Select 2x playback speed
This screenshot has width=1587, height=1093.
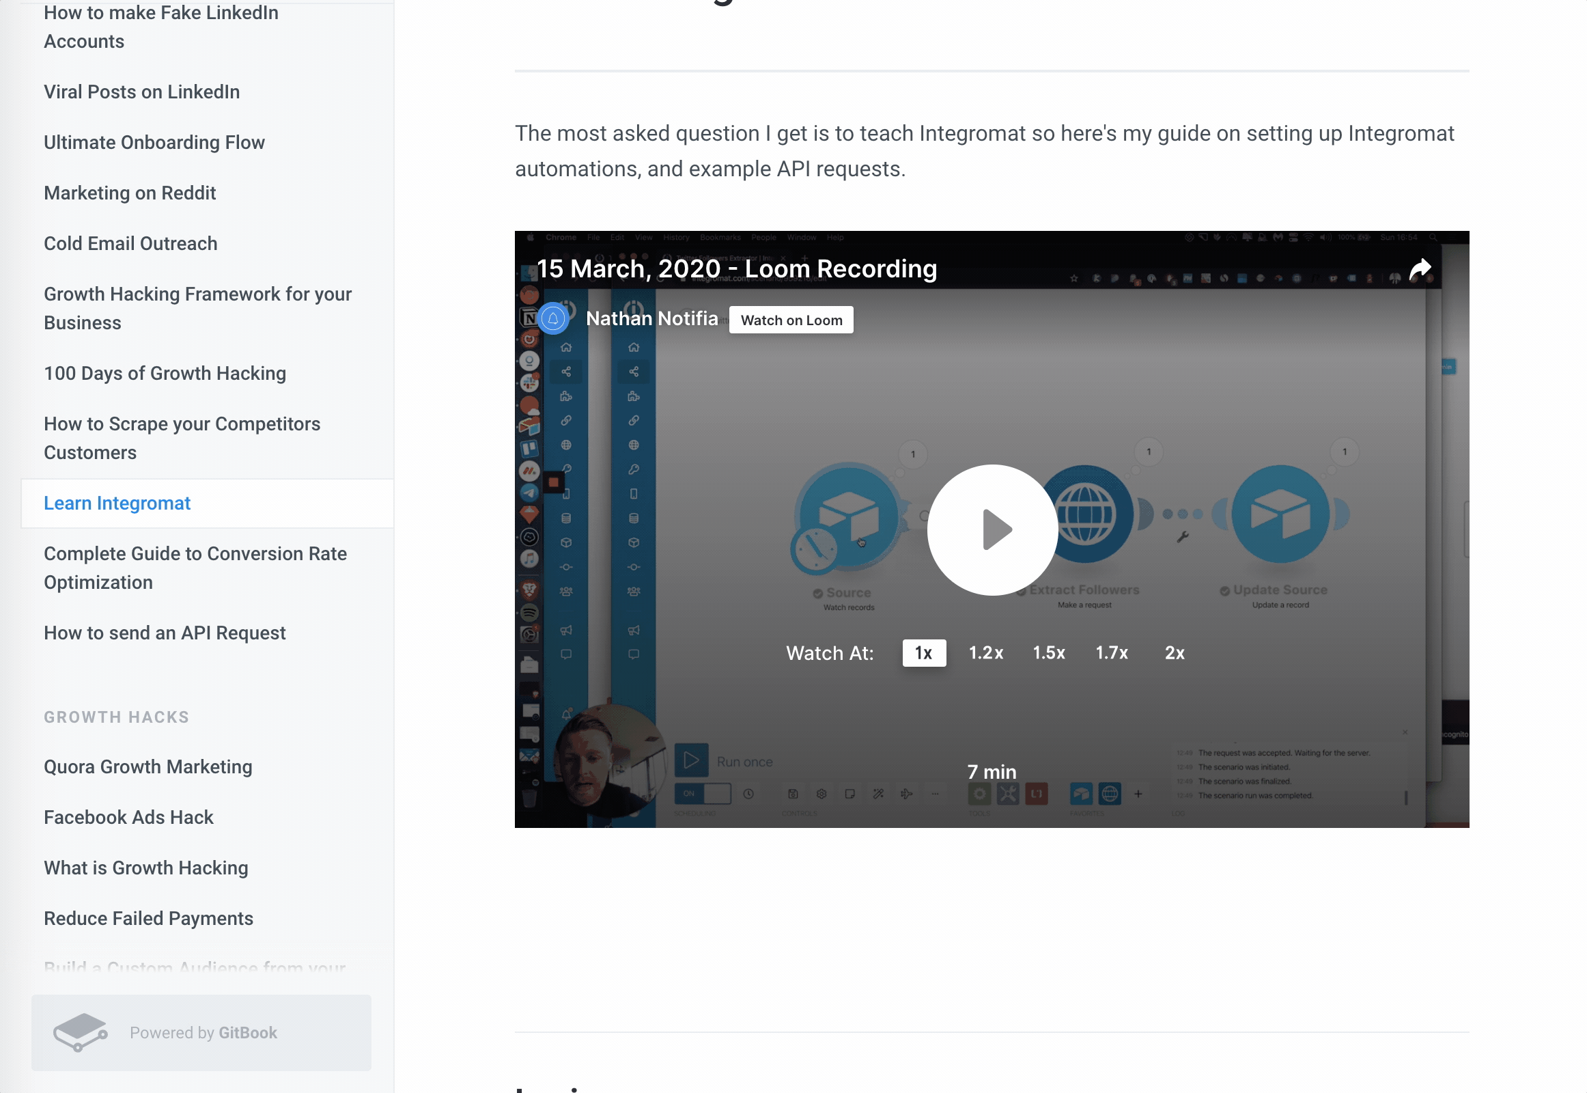pos(1175,652)
